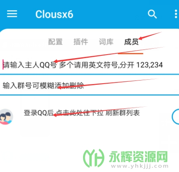
Task: Click the group avatar icon
Action: (6, 117)
